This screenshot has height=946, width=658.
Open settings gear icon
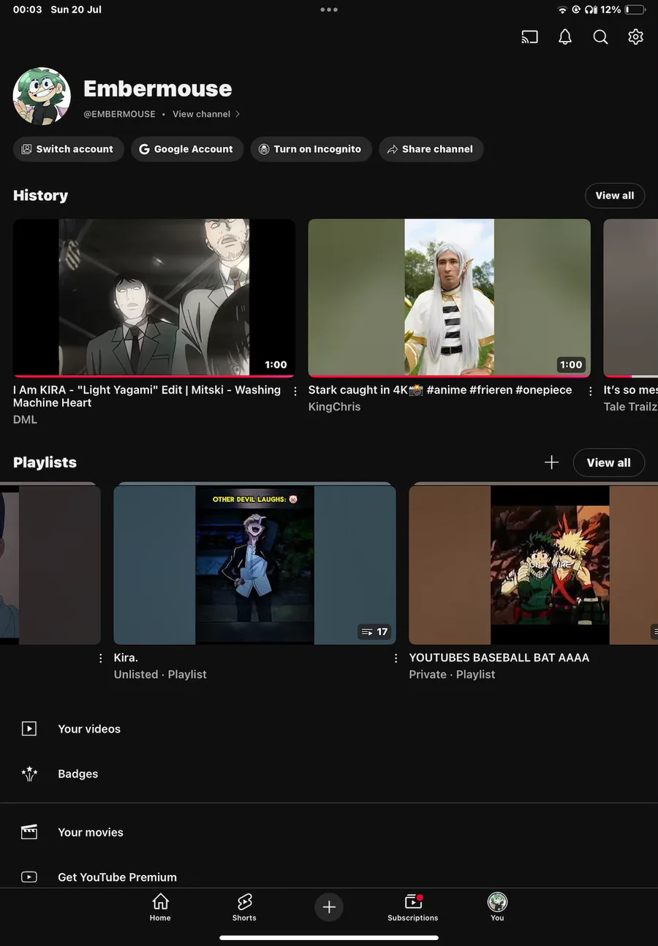pyautogui.click(x=635, y=37)
